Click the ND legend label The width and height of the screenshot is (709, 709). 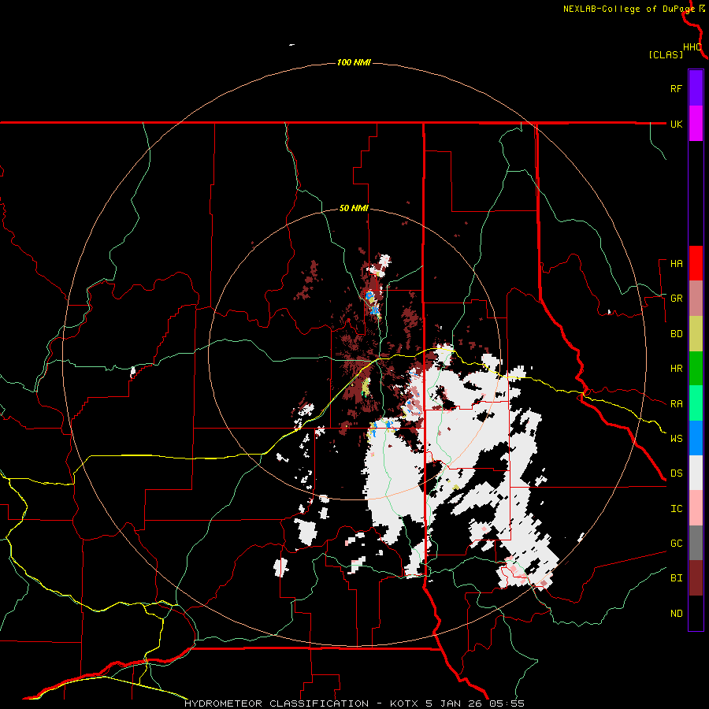pyautogui.click(x=676, y=614)
